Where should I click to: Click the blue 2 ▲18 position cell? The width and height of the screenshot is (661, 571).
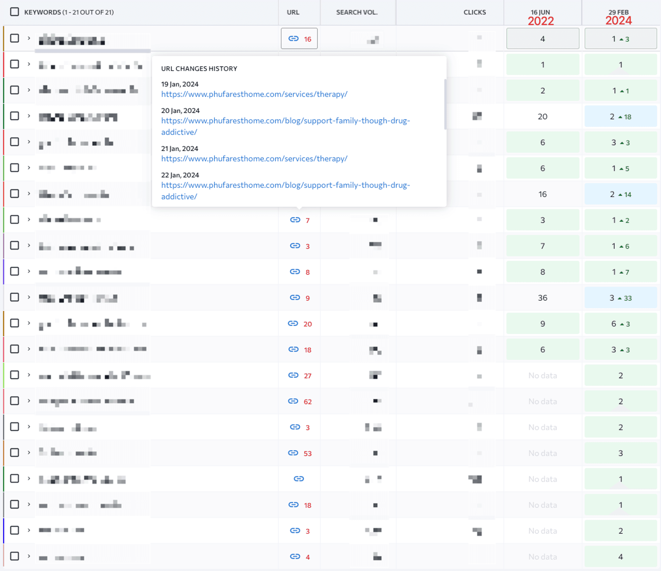pyautogui.click(x=620, y=116)
